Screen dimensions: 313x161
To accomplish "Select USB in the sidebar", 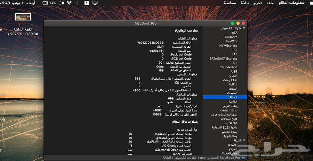I will coord(234,71).
